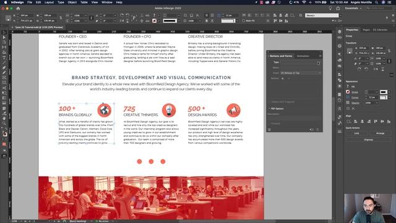396x223 pixels.
Task: Click the lightbulb icon above Creative Thinkers
Action: pyautogui.click(x=169, y=110)
